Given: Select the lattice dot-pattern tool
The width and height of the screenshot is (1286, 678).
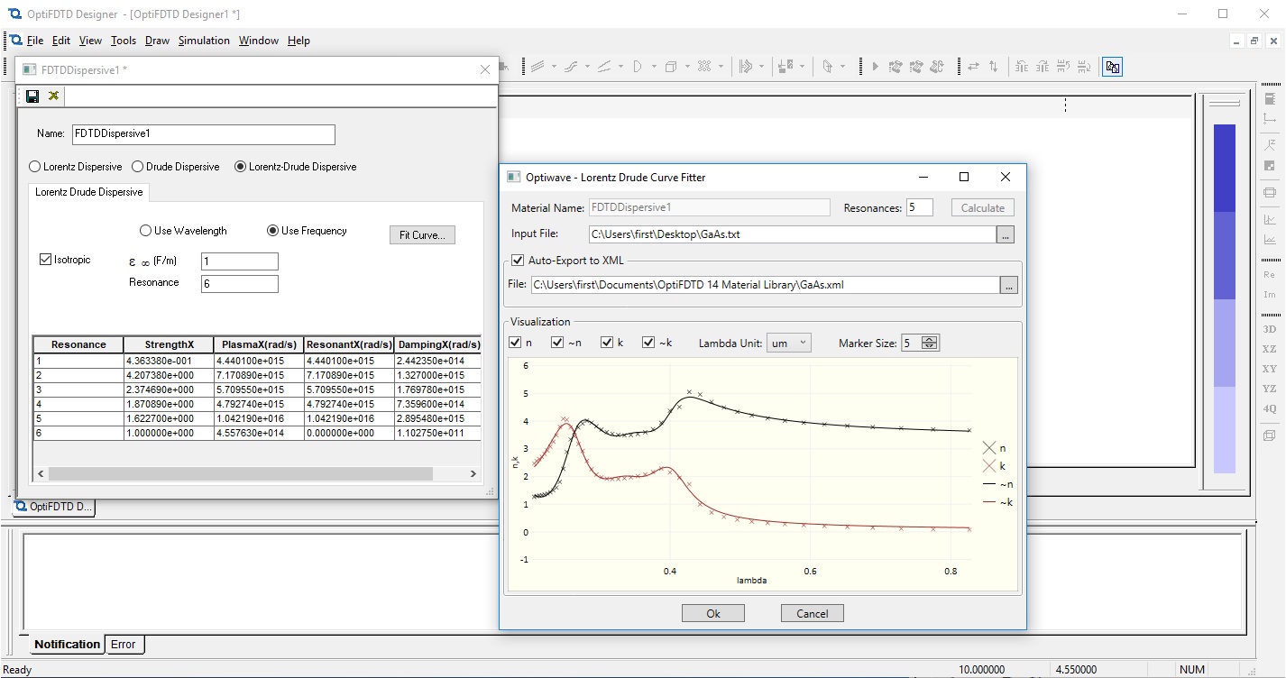Looking at the screenshot, I should click(x=704, y=67).
